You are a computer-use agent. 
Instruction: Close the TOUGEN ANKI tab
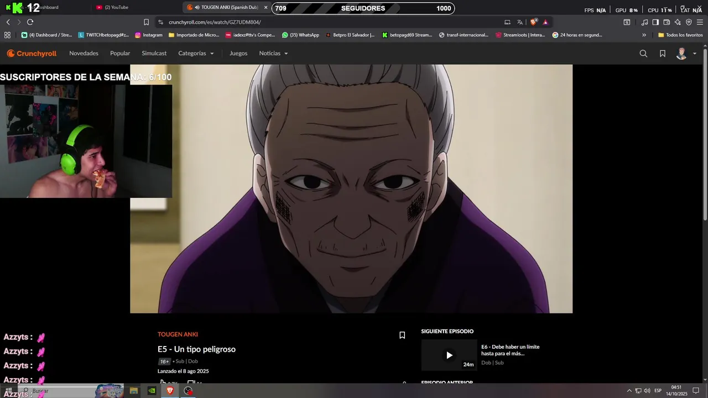click(x=265, y=7)
